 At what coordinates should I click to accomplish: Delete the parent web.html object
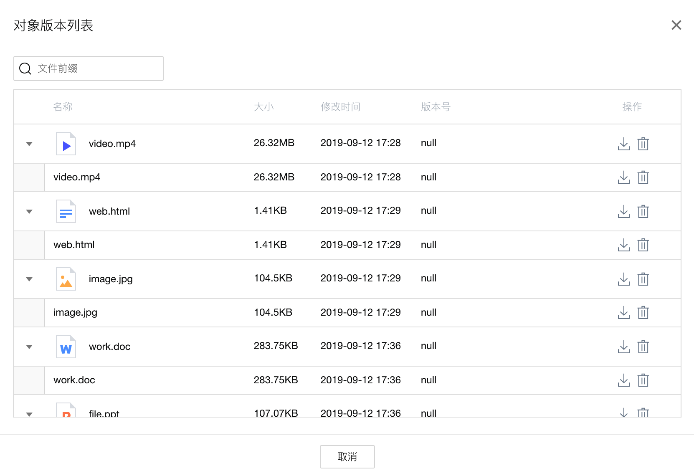point(643,211)
